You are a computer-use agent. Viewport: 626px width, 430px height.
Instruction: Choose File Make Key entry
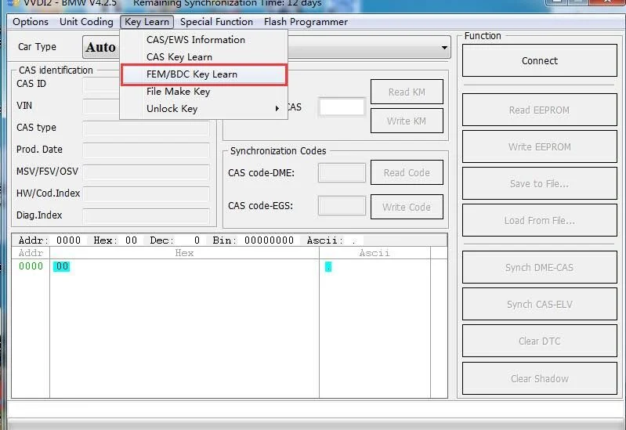point(204,92)
